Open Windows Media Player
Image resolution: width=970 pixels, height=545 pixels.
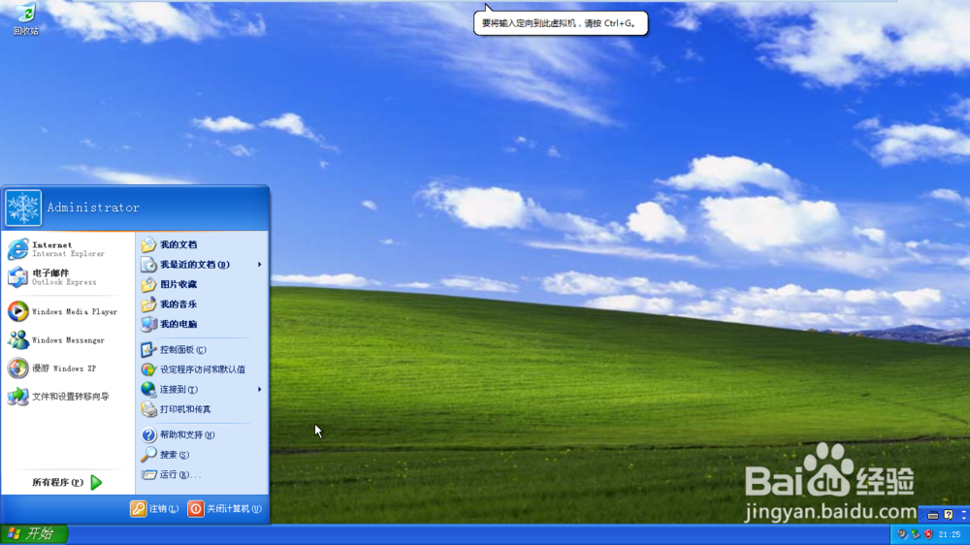tap(68, 311)
